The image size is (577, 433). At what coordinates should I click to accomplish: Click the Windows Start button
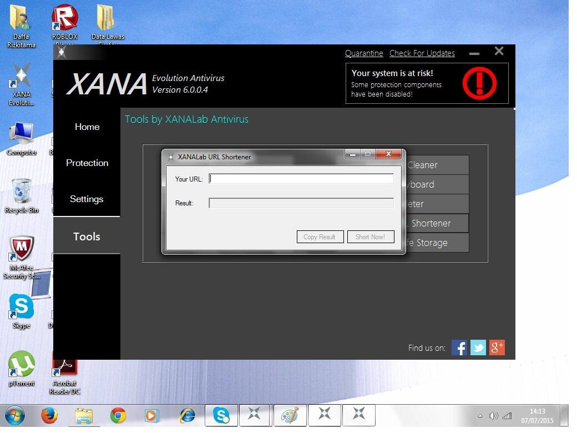[15, 416]
